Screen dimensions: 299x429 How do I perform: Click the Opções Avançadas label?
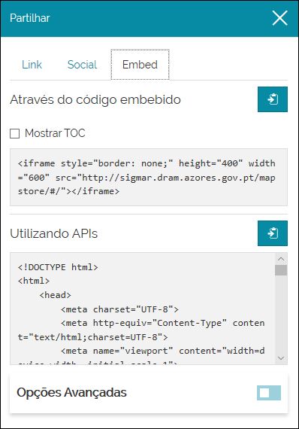pos(71,392)
